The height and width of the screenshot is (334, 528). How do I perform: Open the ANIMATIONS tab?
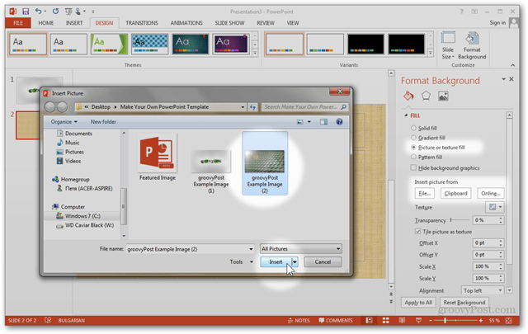coord(186,23)
